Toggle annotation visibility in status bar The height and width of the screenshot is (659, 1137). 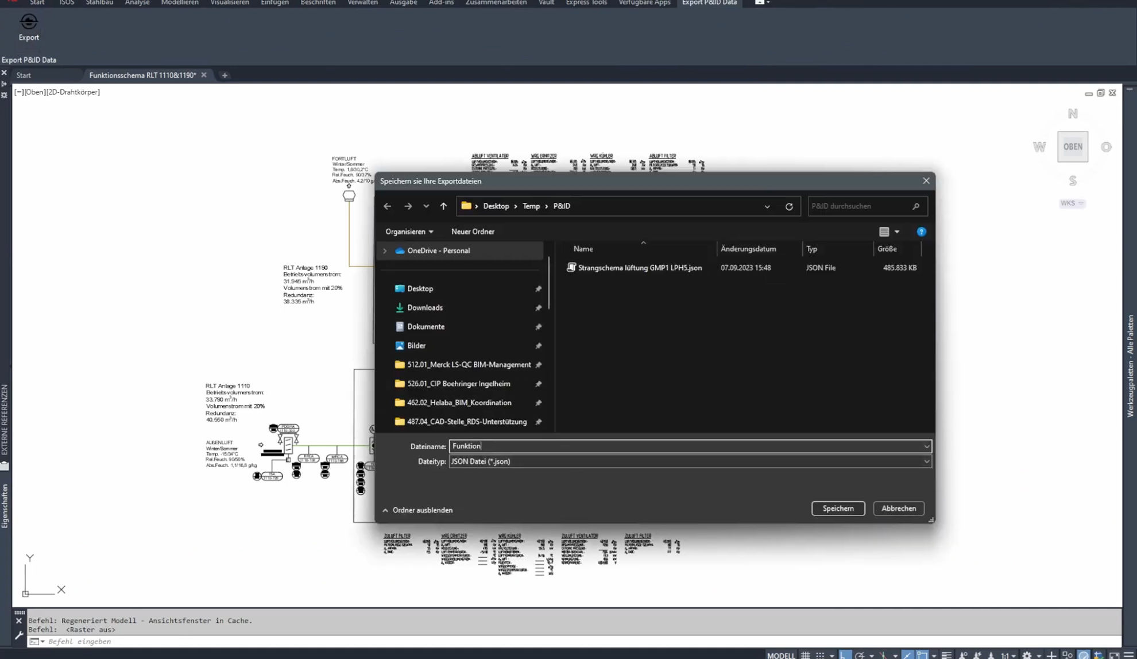(964, 654)
